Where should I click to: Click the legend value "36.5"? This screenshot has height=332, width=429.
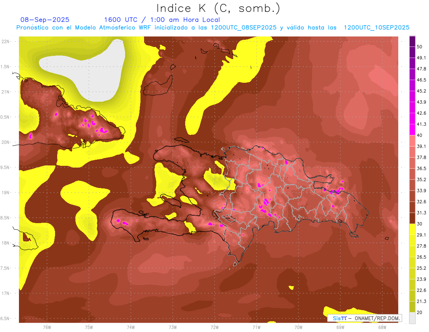421,168
